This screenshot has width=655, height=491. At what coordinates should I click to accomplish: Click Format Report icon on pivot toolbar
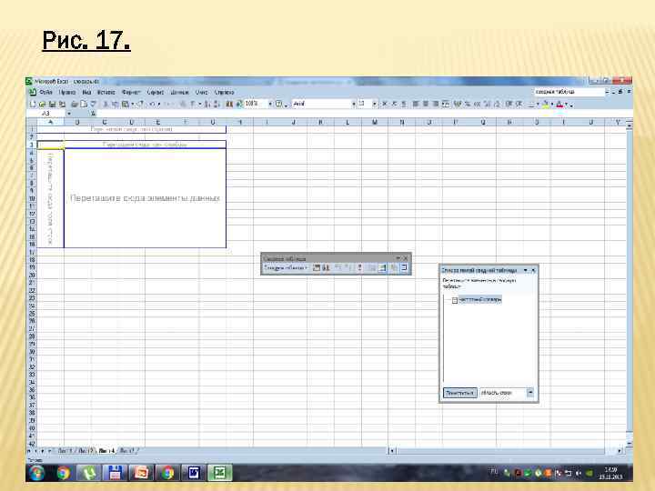[317, 267]
